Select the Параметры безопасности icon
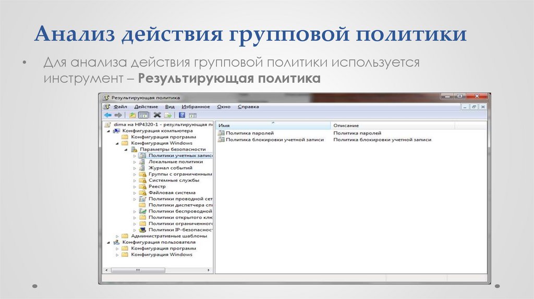Screen dimensions: 534x299 coord(134,150)
